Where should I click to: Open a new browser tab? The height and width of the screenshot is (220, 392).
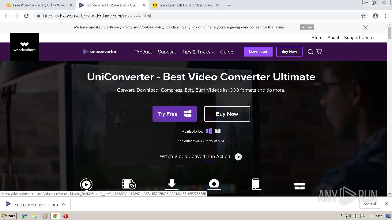click(229, 5)
